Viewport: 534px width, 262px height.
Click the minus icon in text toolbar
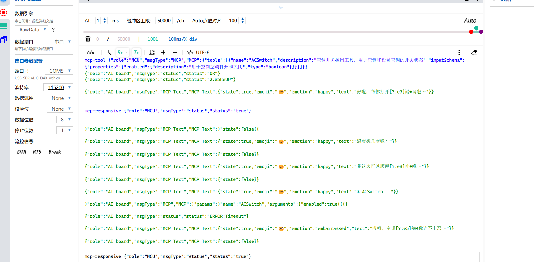point(175,52)
